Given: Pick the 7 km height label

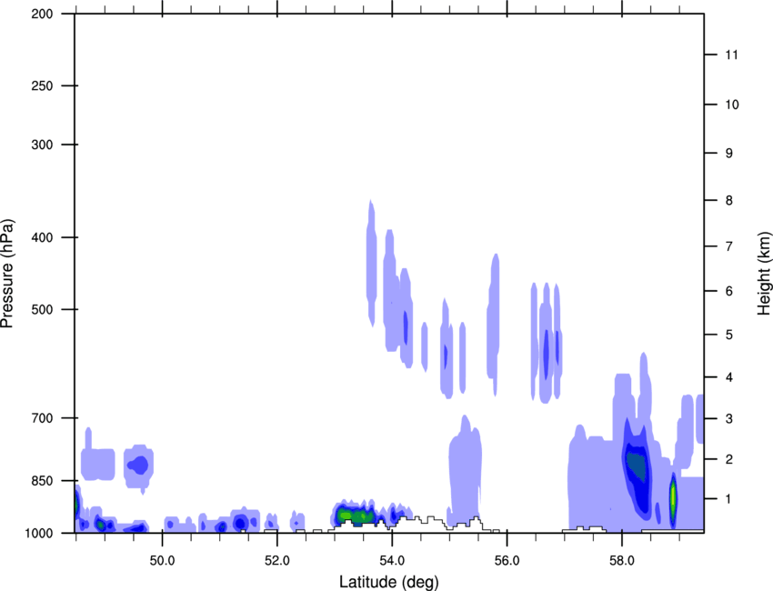Looking at the screenshot, I should pos(729,246).
